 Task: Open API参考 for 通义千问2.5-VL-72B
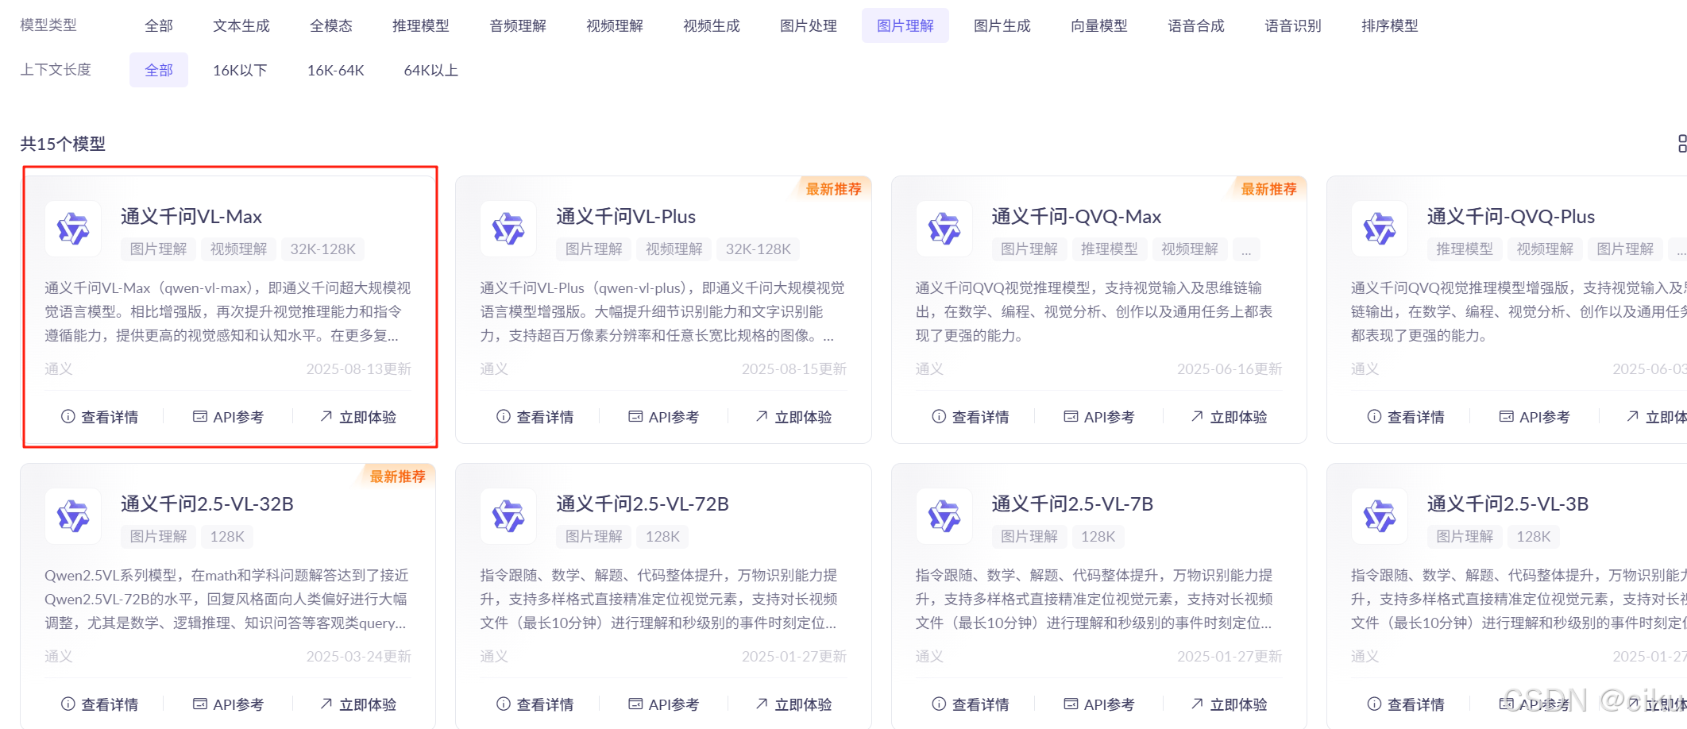(x=664, y=704)
